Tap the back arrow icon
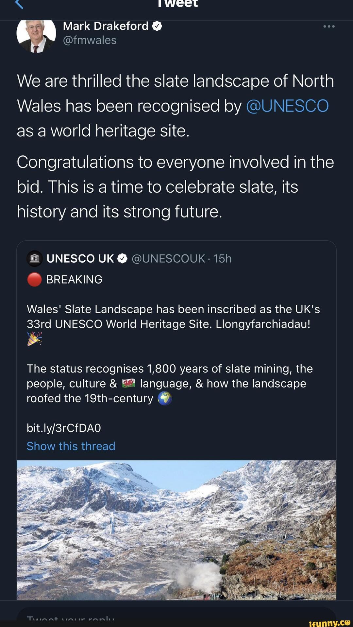 20,4
